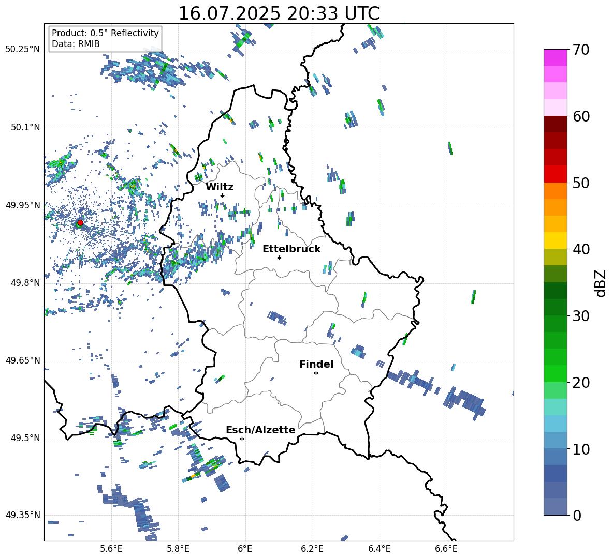
Task: Click the 49.95°N latitude label
Action: click(23, 205)
